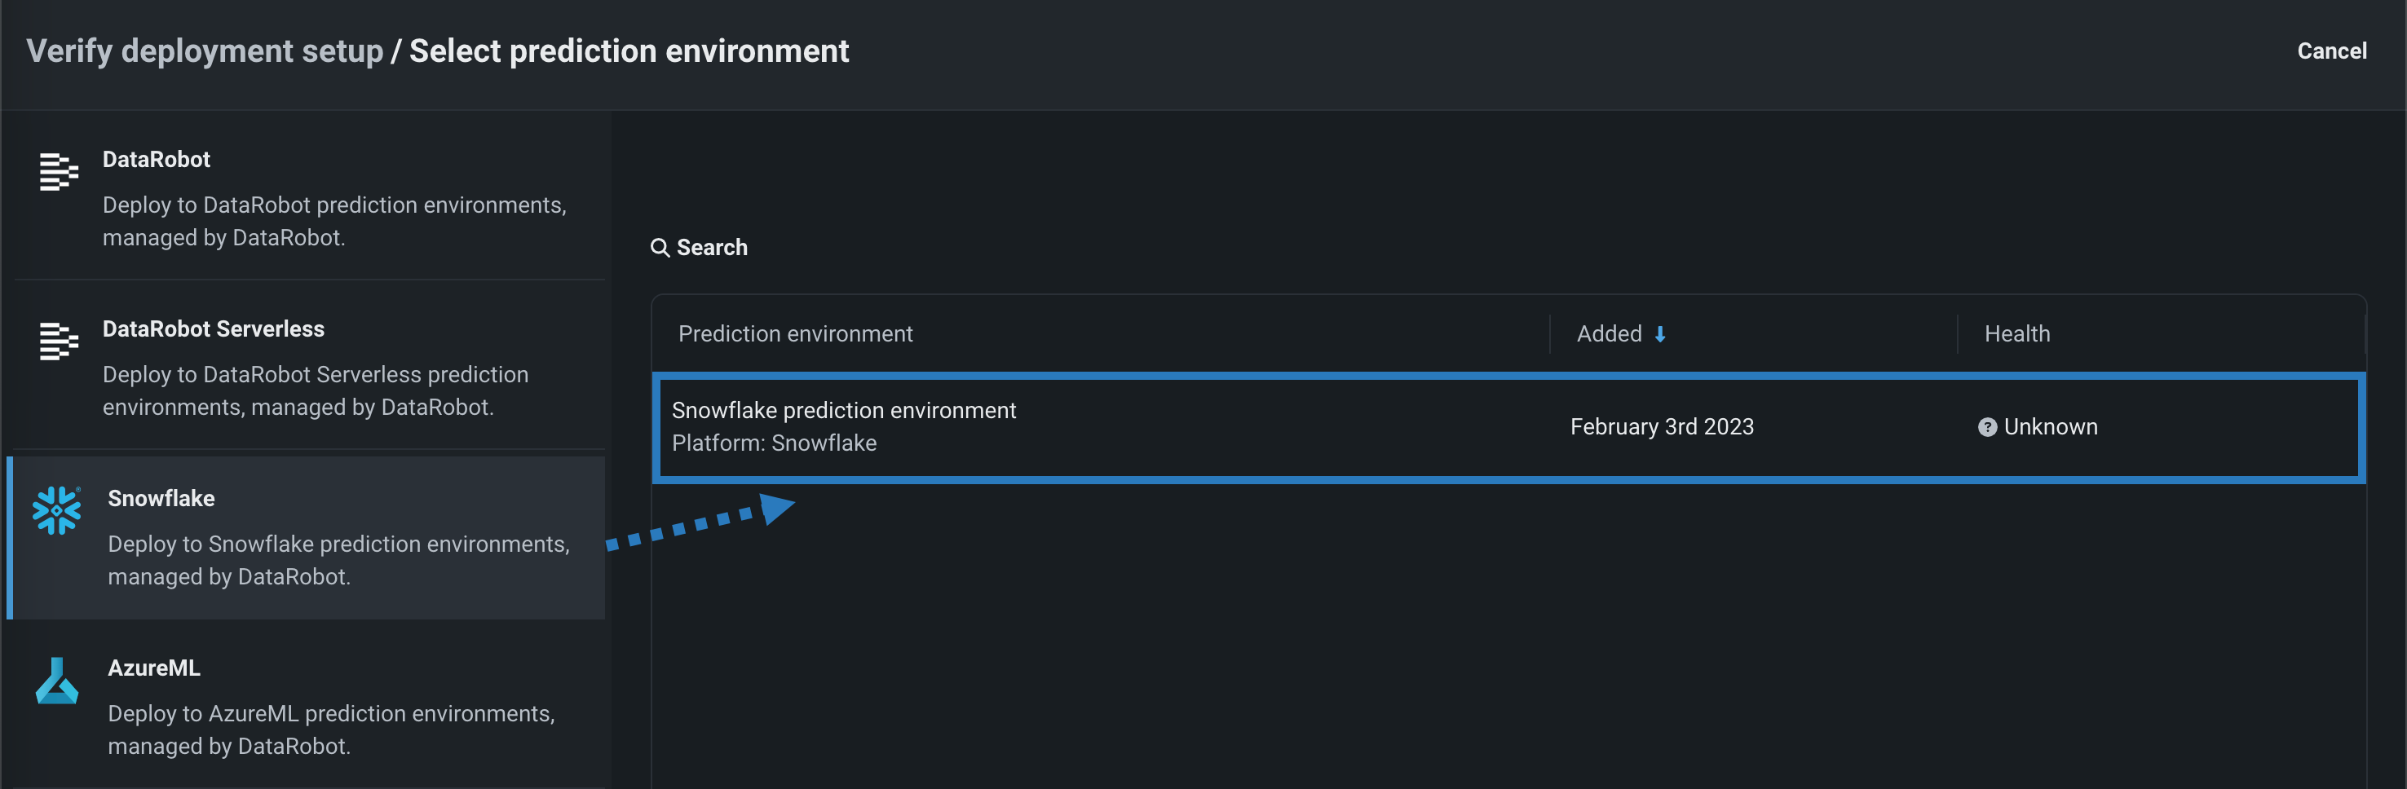This screenshot has height=789, width=2407.
Task: Sort by Prediction environment column
Action: click(795, 334)
